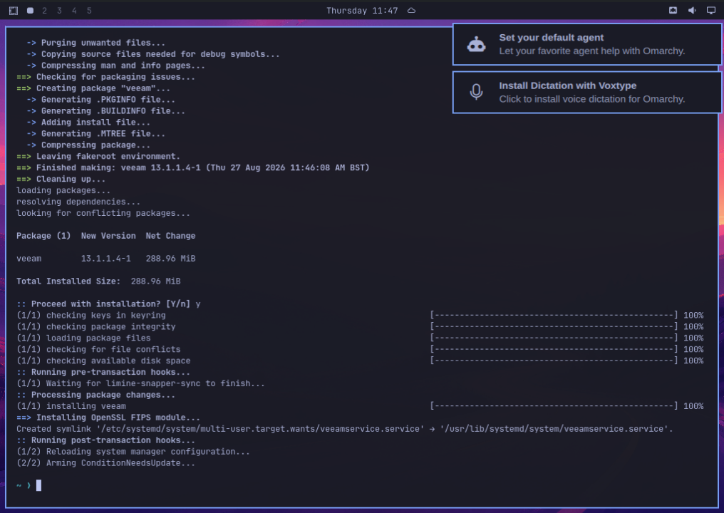Click 'Copying source files needed for debug symbols...'
This screenshot has width=724, height=513.
[x=153, y=54]
